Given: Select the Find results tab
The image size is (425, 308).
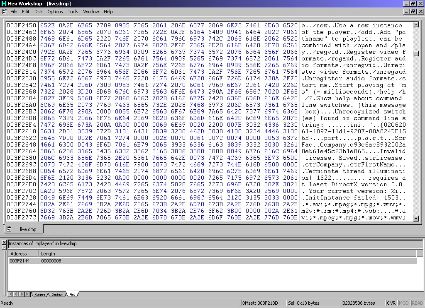Looking at the screenshot, I should pyautogui.click(x=72, y=294).
